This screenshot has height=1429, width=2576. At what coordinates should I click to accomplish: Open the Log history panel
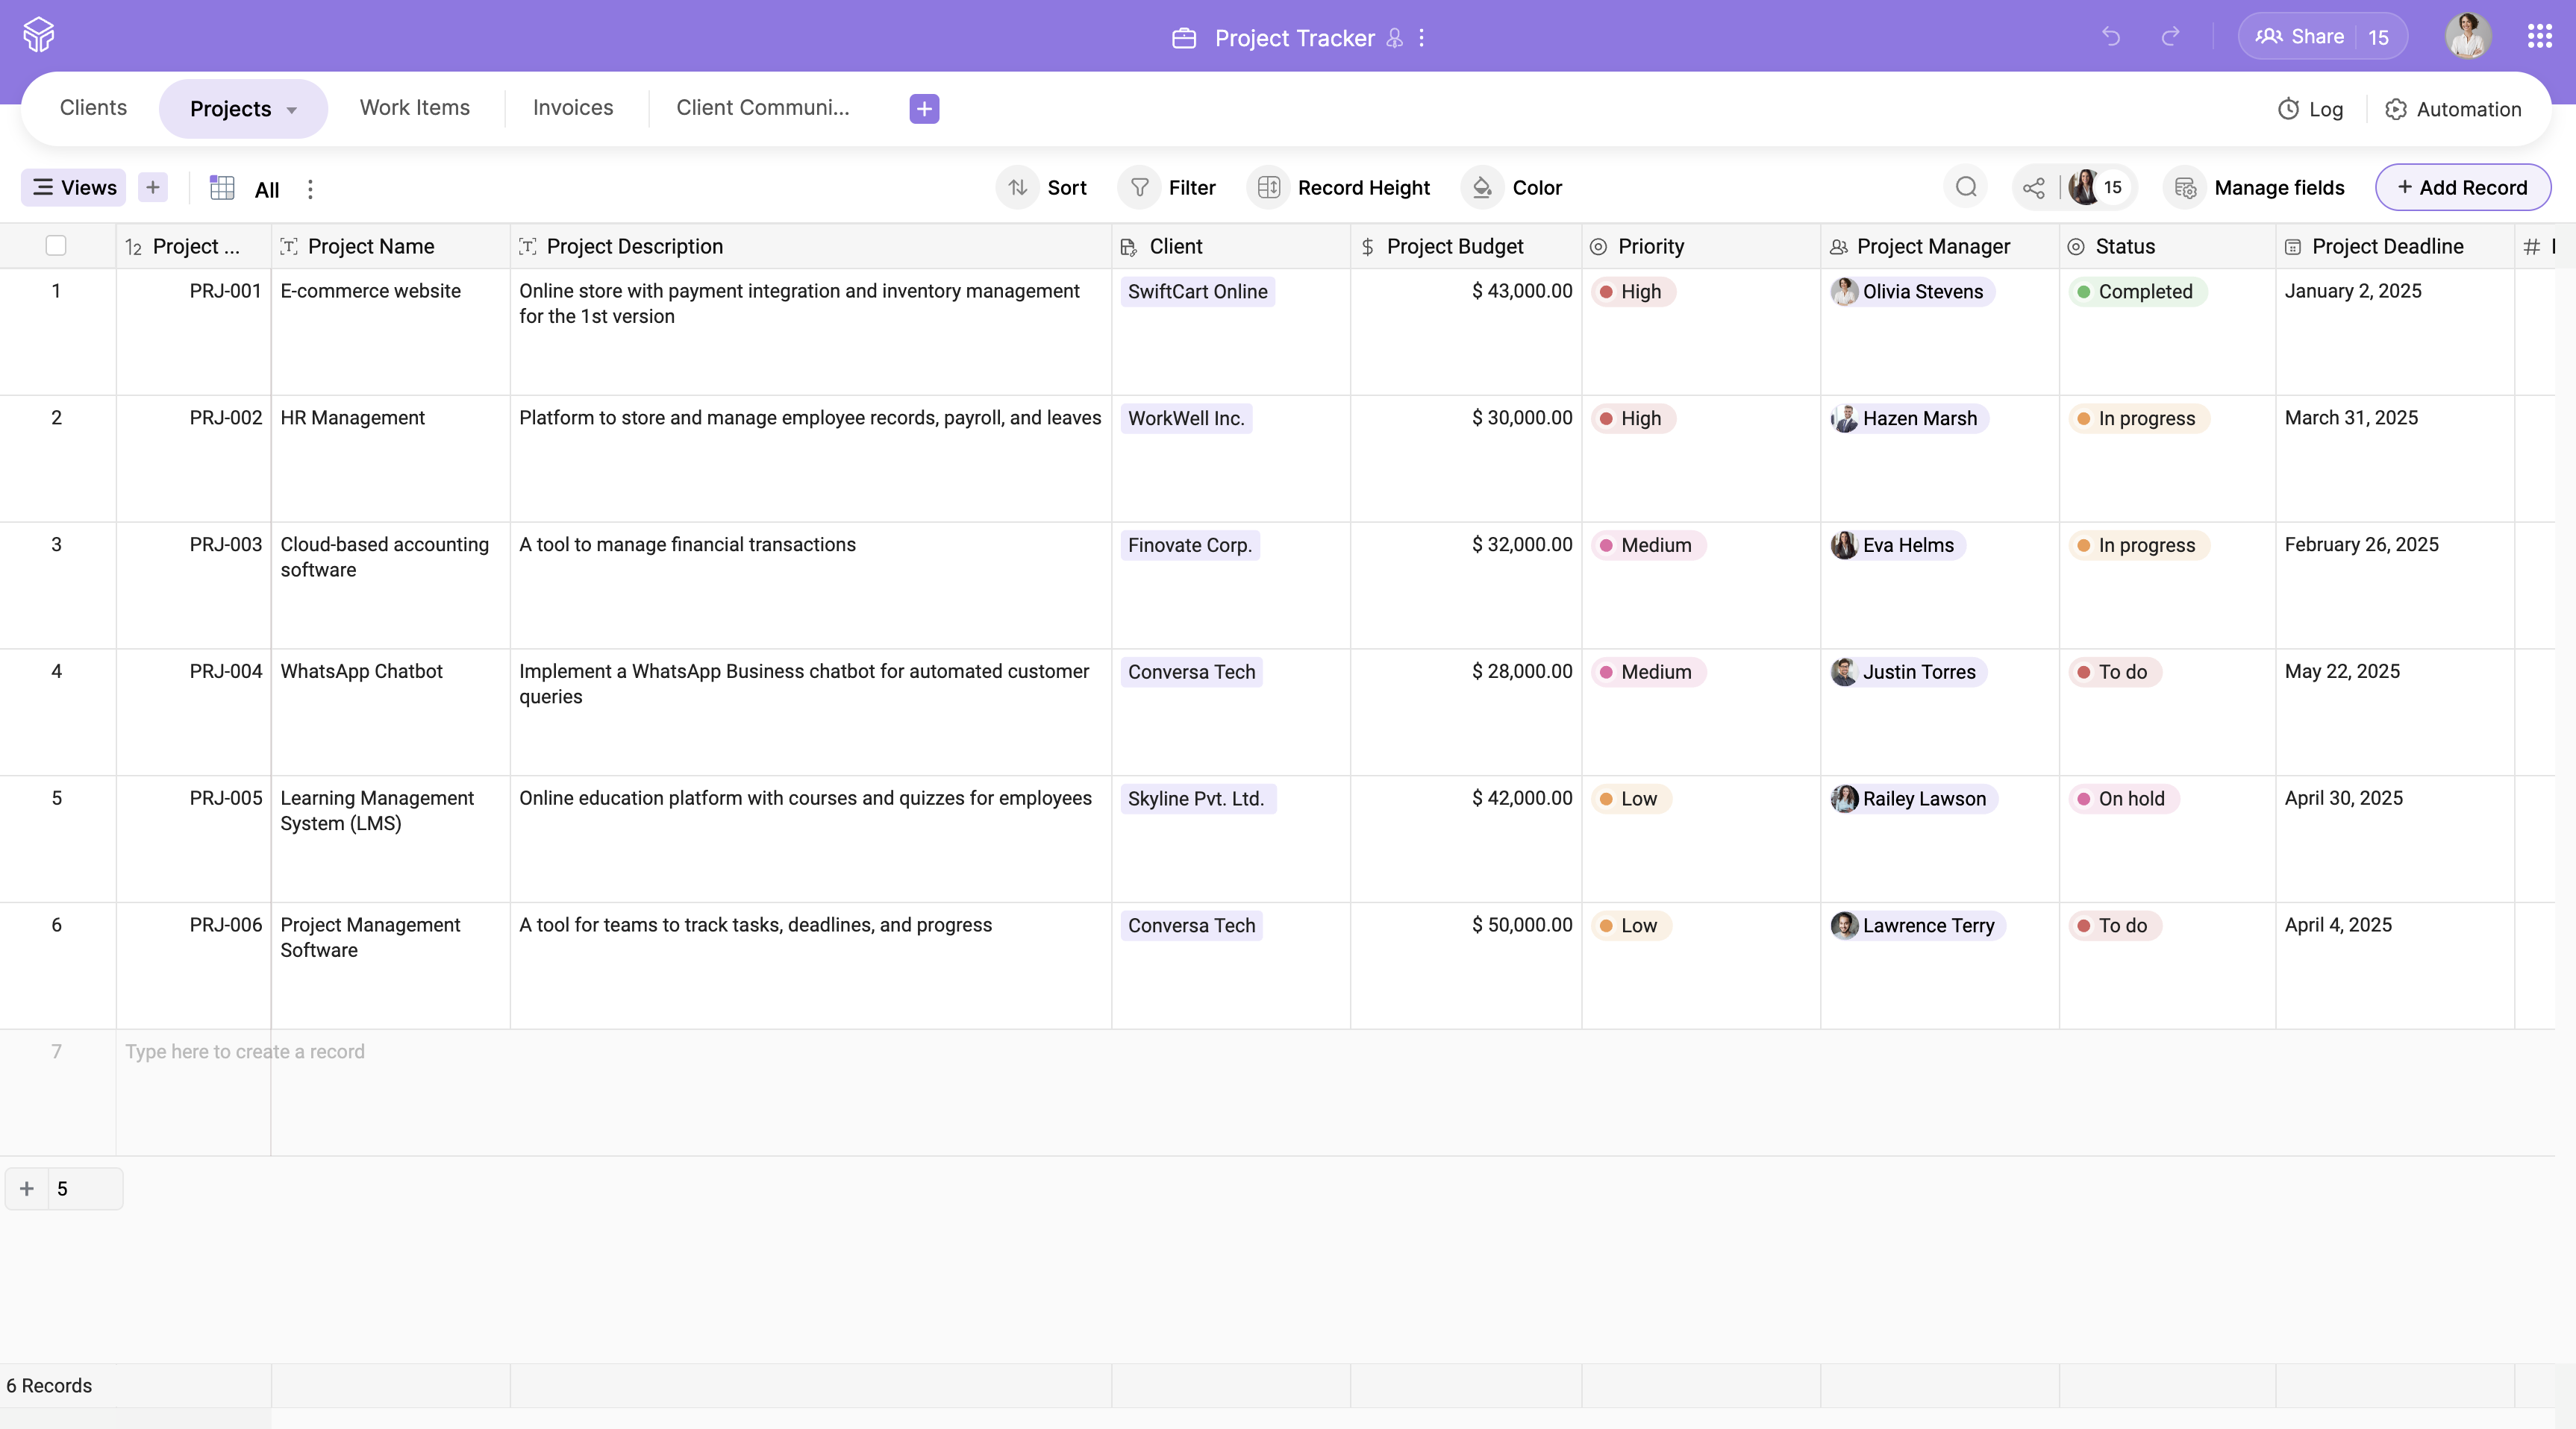click(2310, 109)
